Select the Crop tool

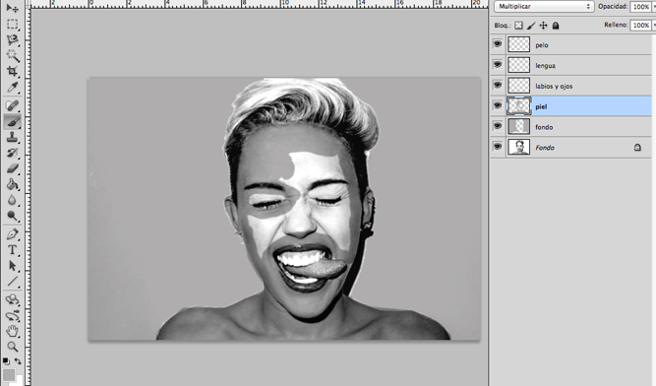coord(12,71)
